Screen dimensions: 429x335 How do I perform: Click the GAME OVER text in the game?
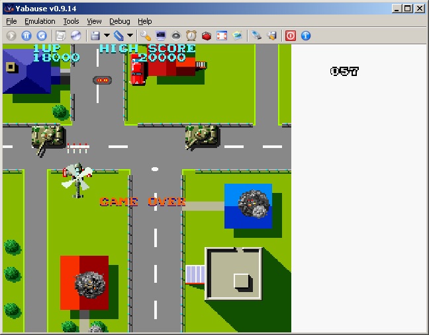click(142, 202)
